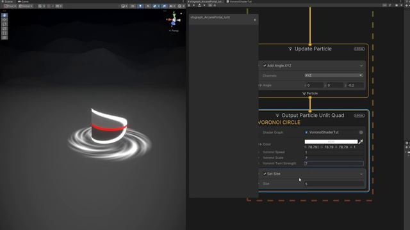Open the Scene effects dropdown
The width and height of the screenshot is (410, 230).
pyautogui.click(x=156, y=6)
